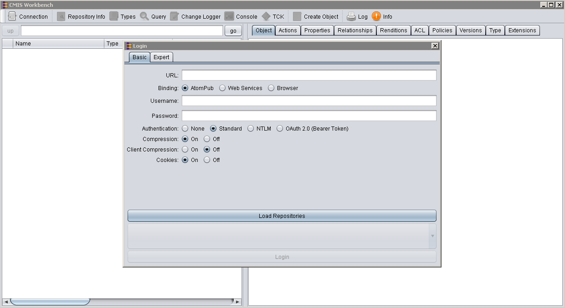Open the Extensions tab
565x308 pixels.
coord(522,30)
